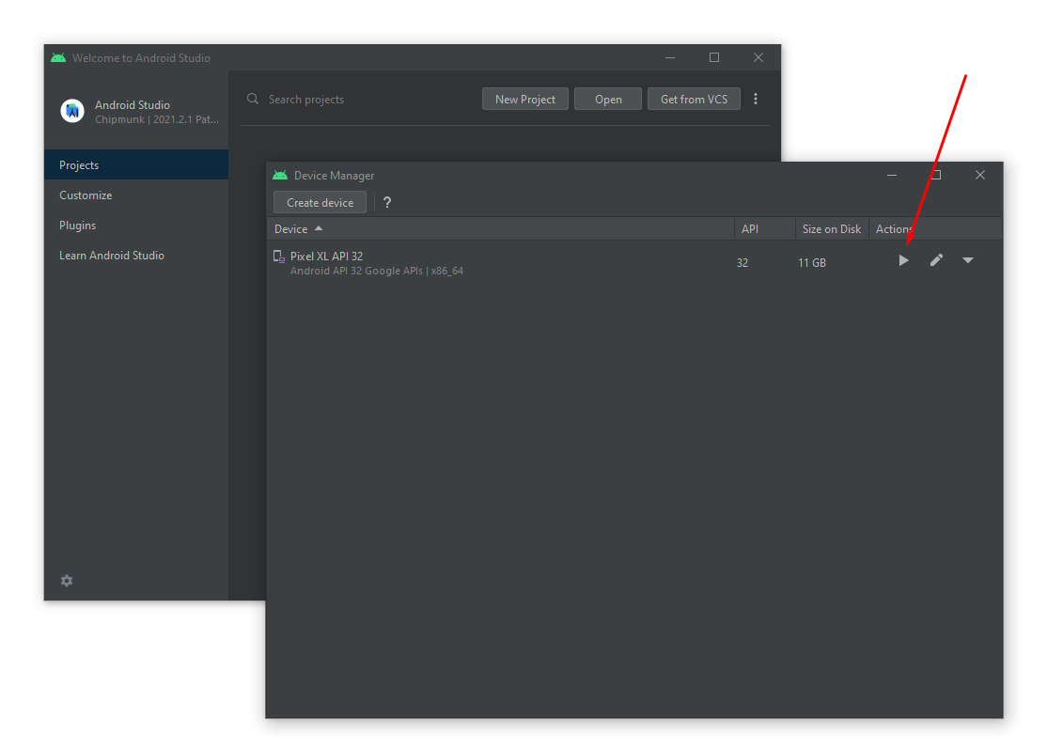Click the Welcome window Android title icon

click(58, 58)
